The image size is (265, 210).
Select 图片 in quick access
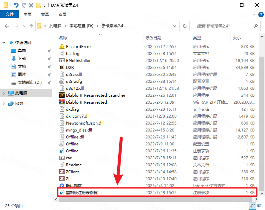point(22,74)
